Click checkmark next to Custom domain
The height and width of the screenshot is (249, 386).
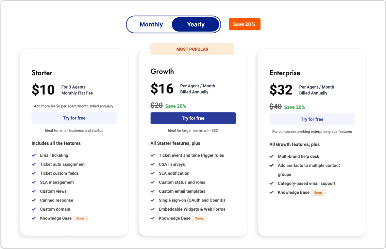point(34,209)
